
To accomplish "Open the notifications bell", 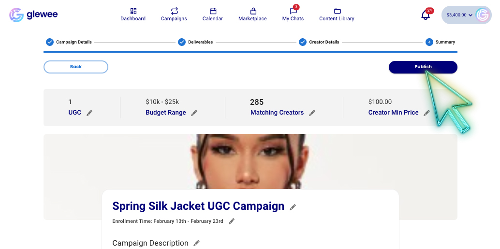I will [x=426, y=15].
